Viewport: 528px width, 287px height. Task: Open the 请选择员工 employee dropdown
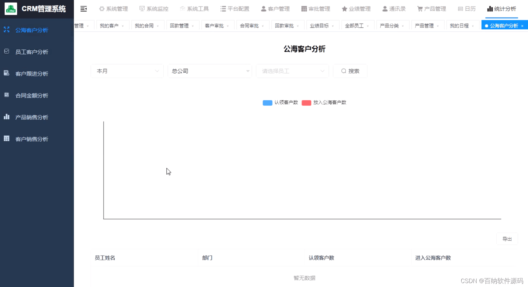292,71
